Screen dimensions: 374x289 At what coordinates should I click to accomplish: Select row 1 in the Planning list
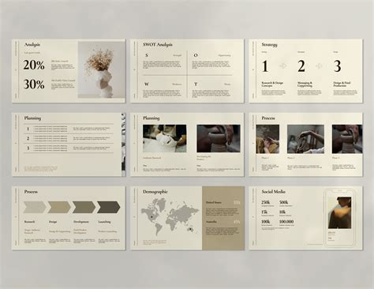coord(69,129)
